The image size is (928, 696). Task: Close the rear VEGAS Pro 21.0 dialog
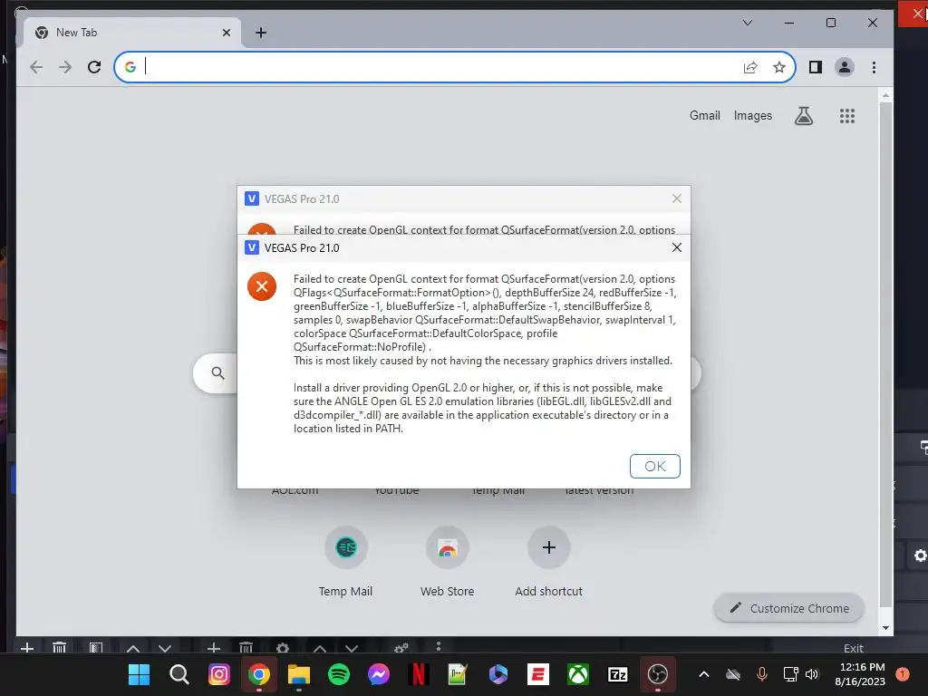676,198
